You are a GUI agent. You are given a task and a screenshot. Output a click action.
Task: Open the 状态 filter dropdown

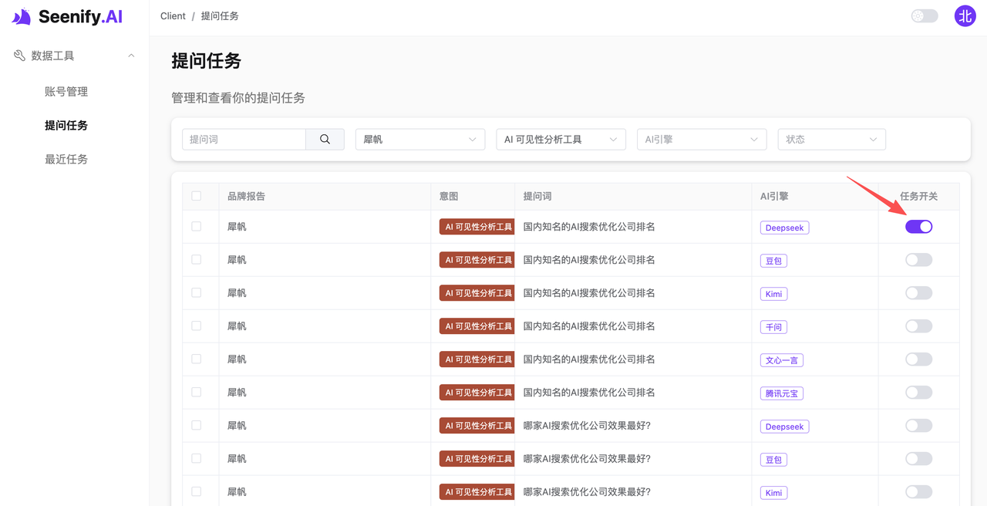point(830,140)
